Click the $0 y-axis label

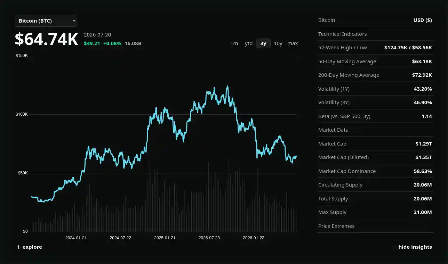pos(25,231)
